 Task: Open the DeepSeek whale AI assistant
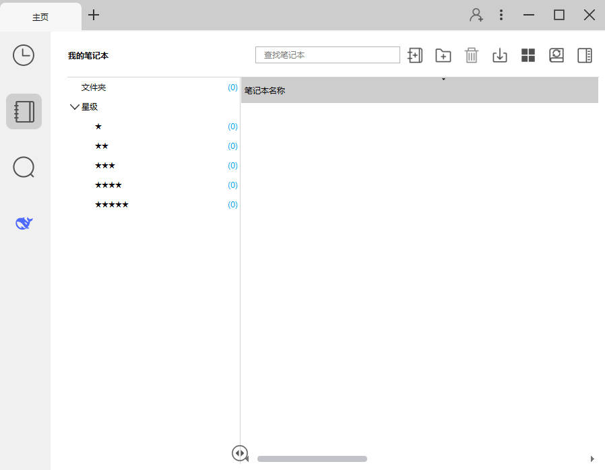[x=24, y=223]
